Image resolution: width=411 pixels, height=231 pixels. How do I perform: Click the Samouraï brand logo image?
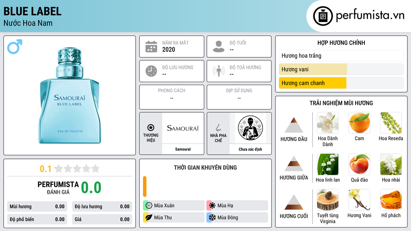(183, 128)
